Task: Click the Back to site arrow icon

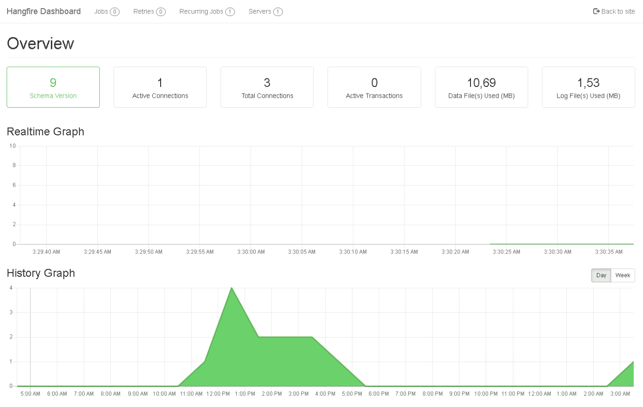Action: click(596, 11)
